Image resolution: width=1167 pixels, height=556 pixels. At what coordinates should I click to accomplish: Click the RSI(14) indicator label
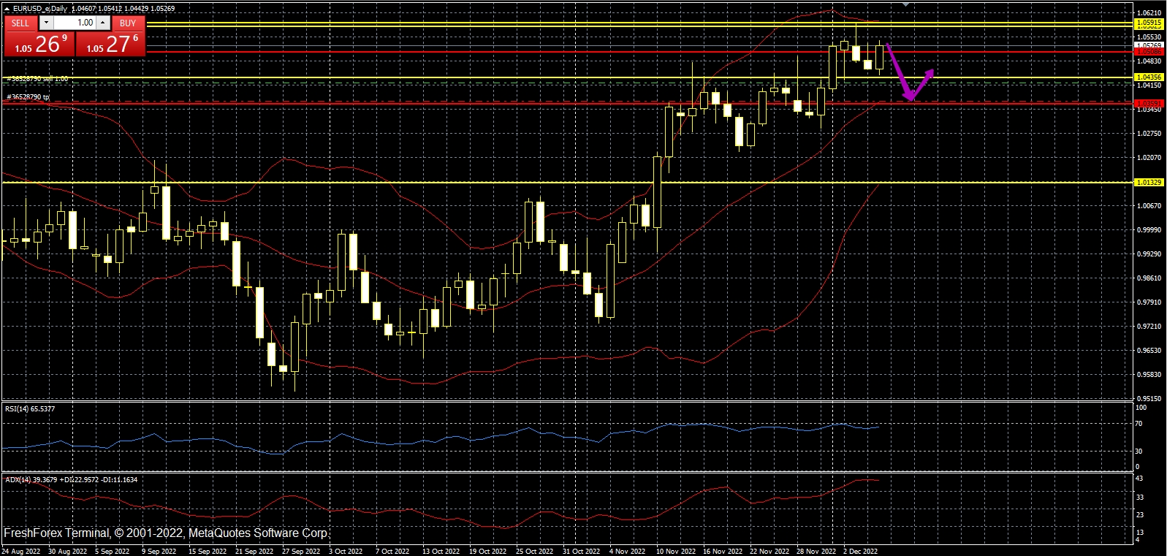[x=29, y=409]
